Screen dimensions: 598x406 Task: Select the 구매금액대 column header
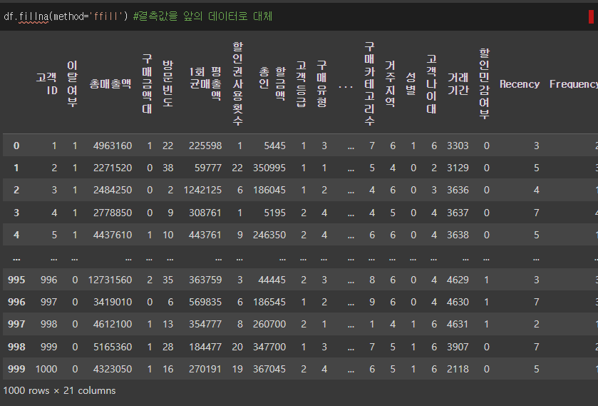pyautogui.click(x=147, y=83)
